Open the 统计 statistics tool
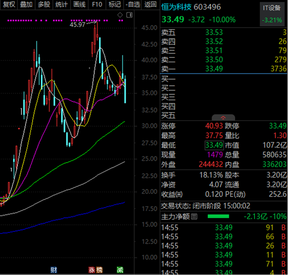This screenshot has height=275, width=288. 62,4
